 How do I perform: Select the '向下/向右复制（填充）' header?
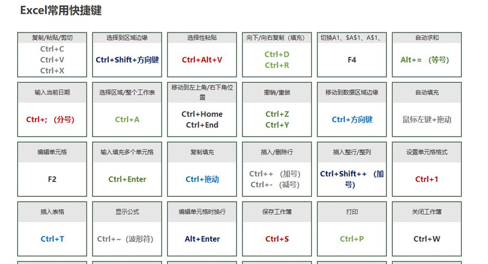click(277, 38)
